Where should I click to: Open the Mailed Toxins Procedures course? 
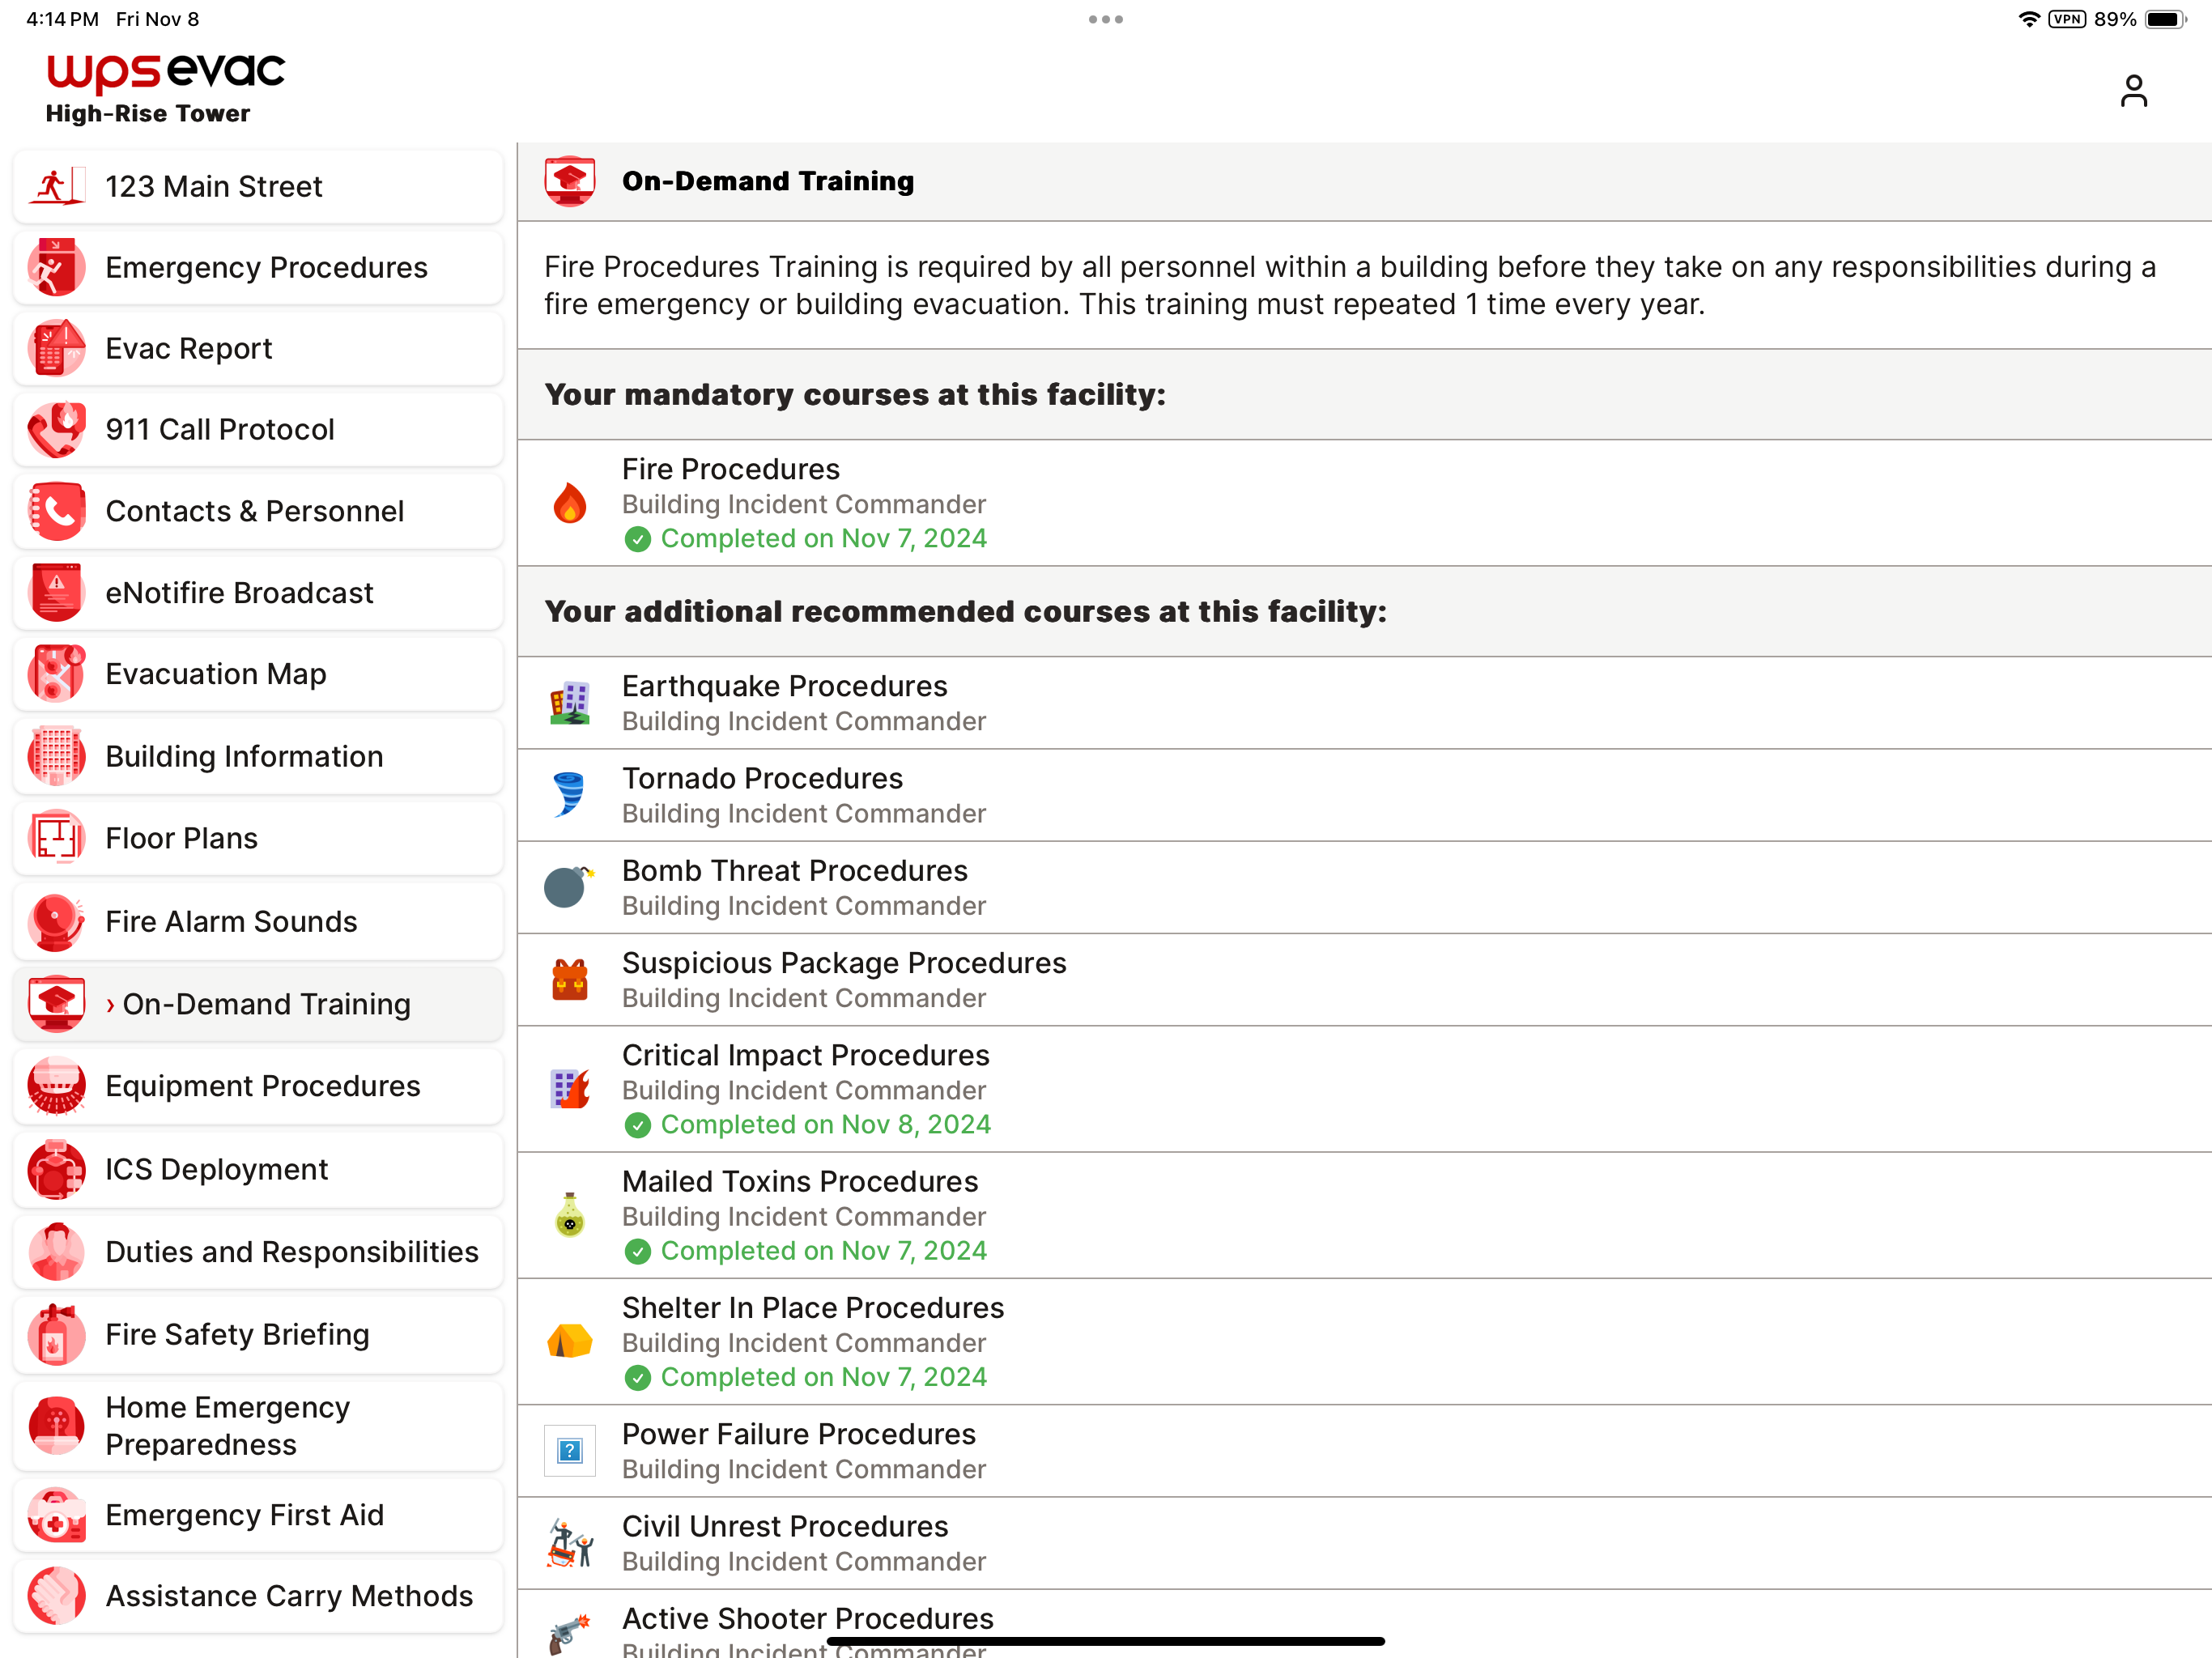1364,1215
